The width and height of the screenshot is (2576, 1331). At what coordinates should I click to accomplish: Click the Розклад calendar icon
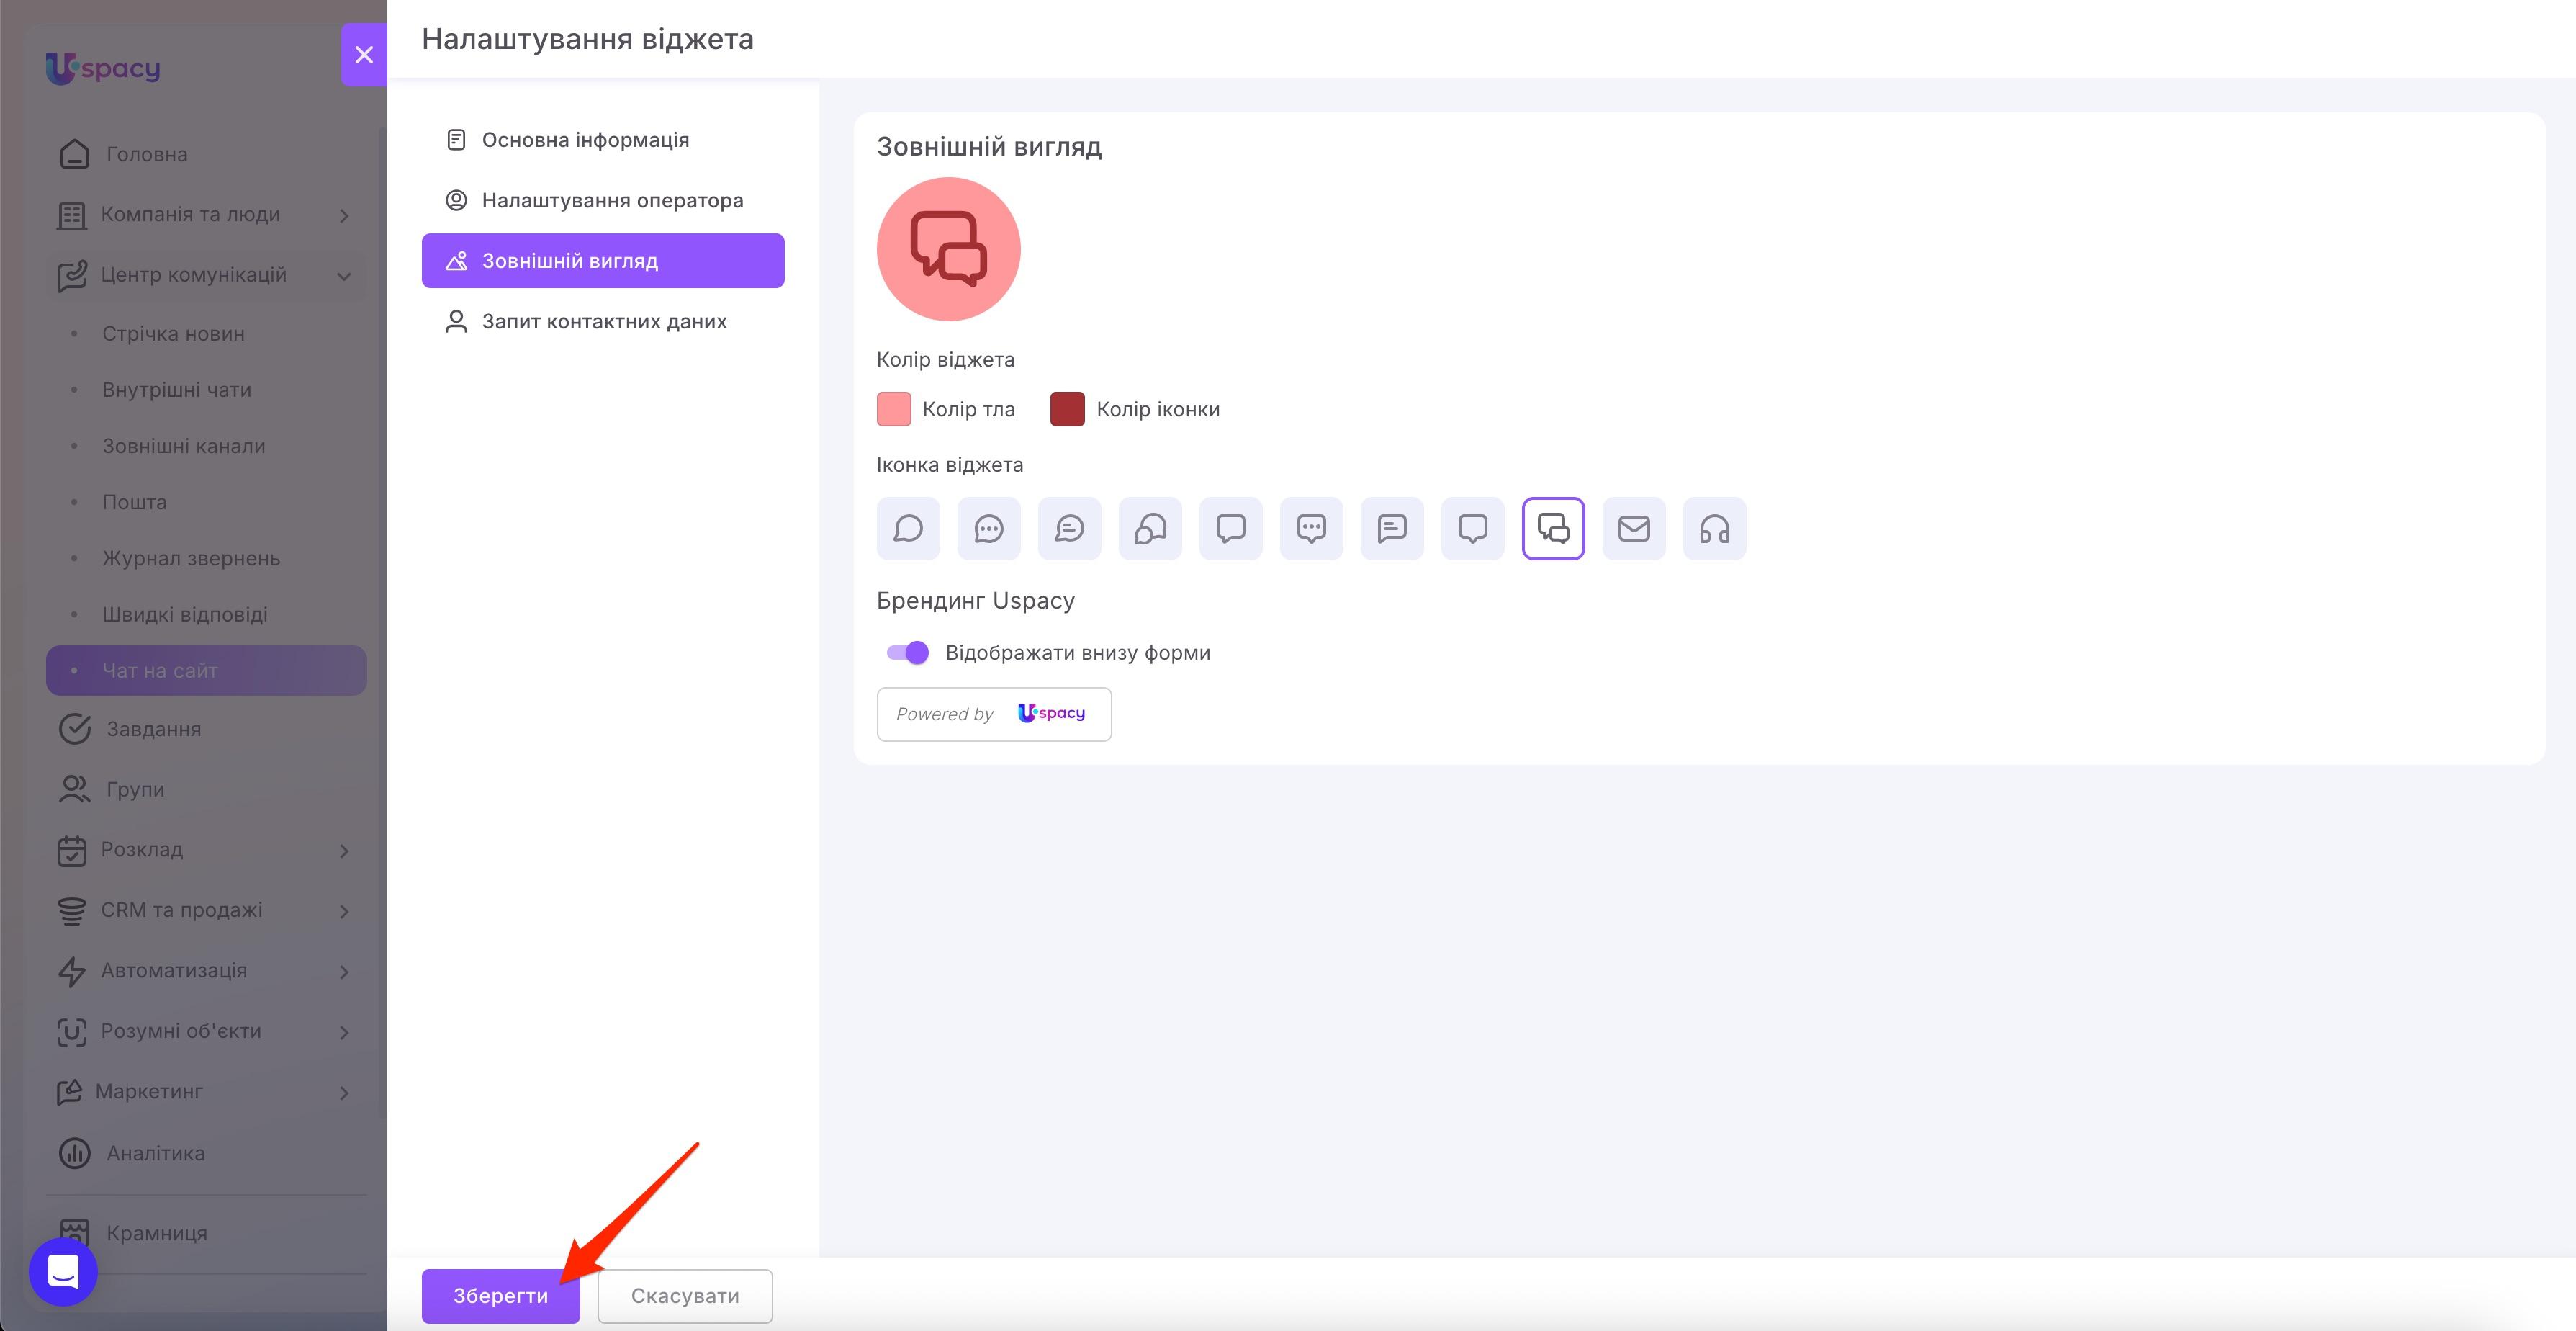(x=72, y=850)
